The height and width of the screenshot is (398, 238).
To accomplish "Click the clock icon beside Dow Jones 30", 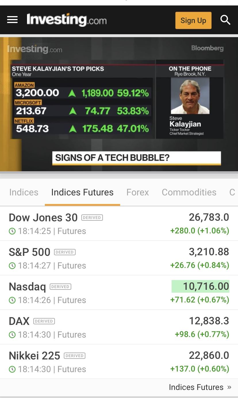I will [12, 231].
